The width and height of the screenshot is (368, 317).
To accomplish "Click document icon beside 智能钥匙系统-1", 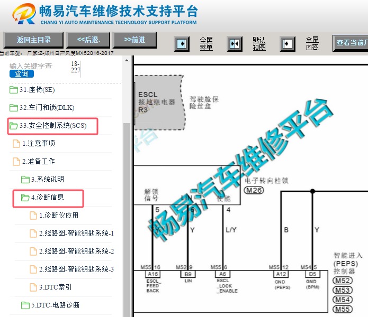I will coord(33,234).
